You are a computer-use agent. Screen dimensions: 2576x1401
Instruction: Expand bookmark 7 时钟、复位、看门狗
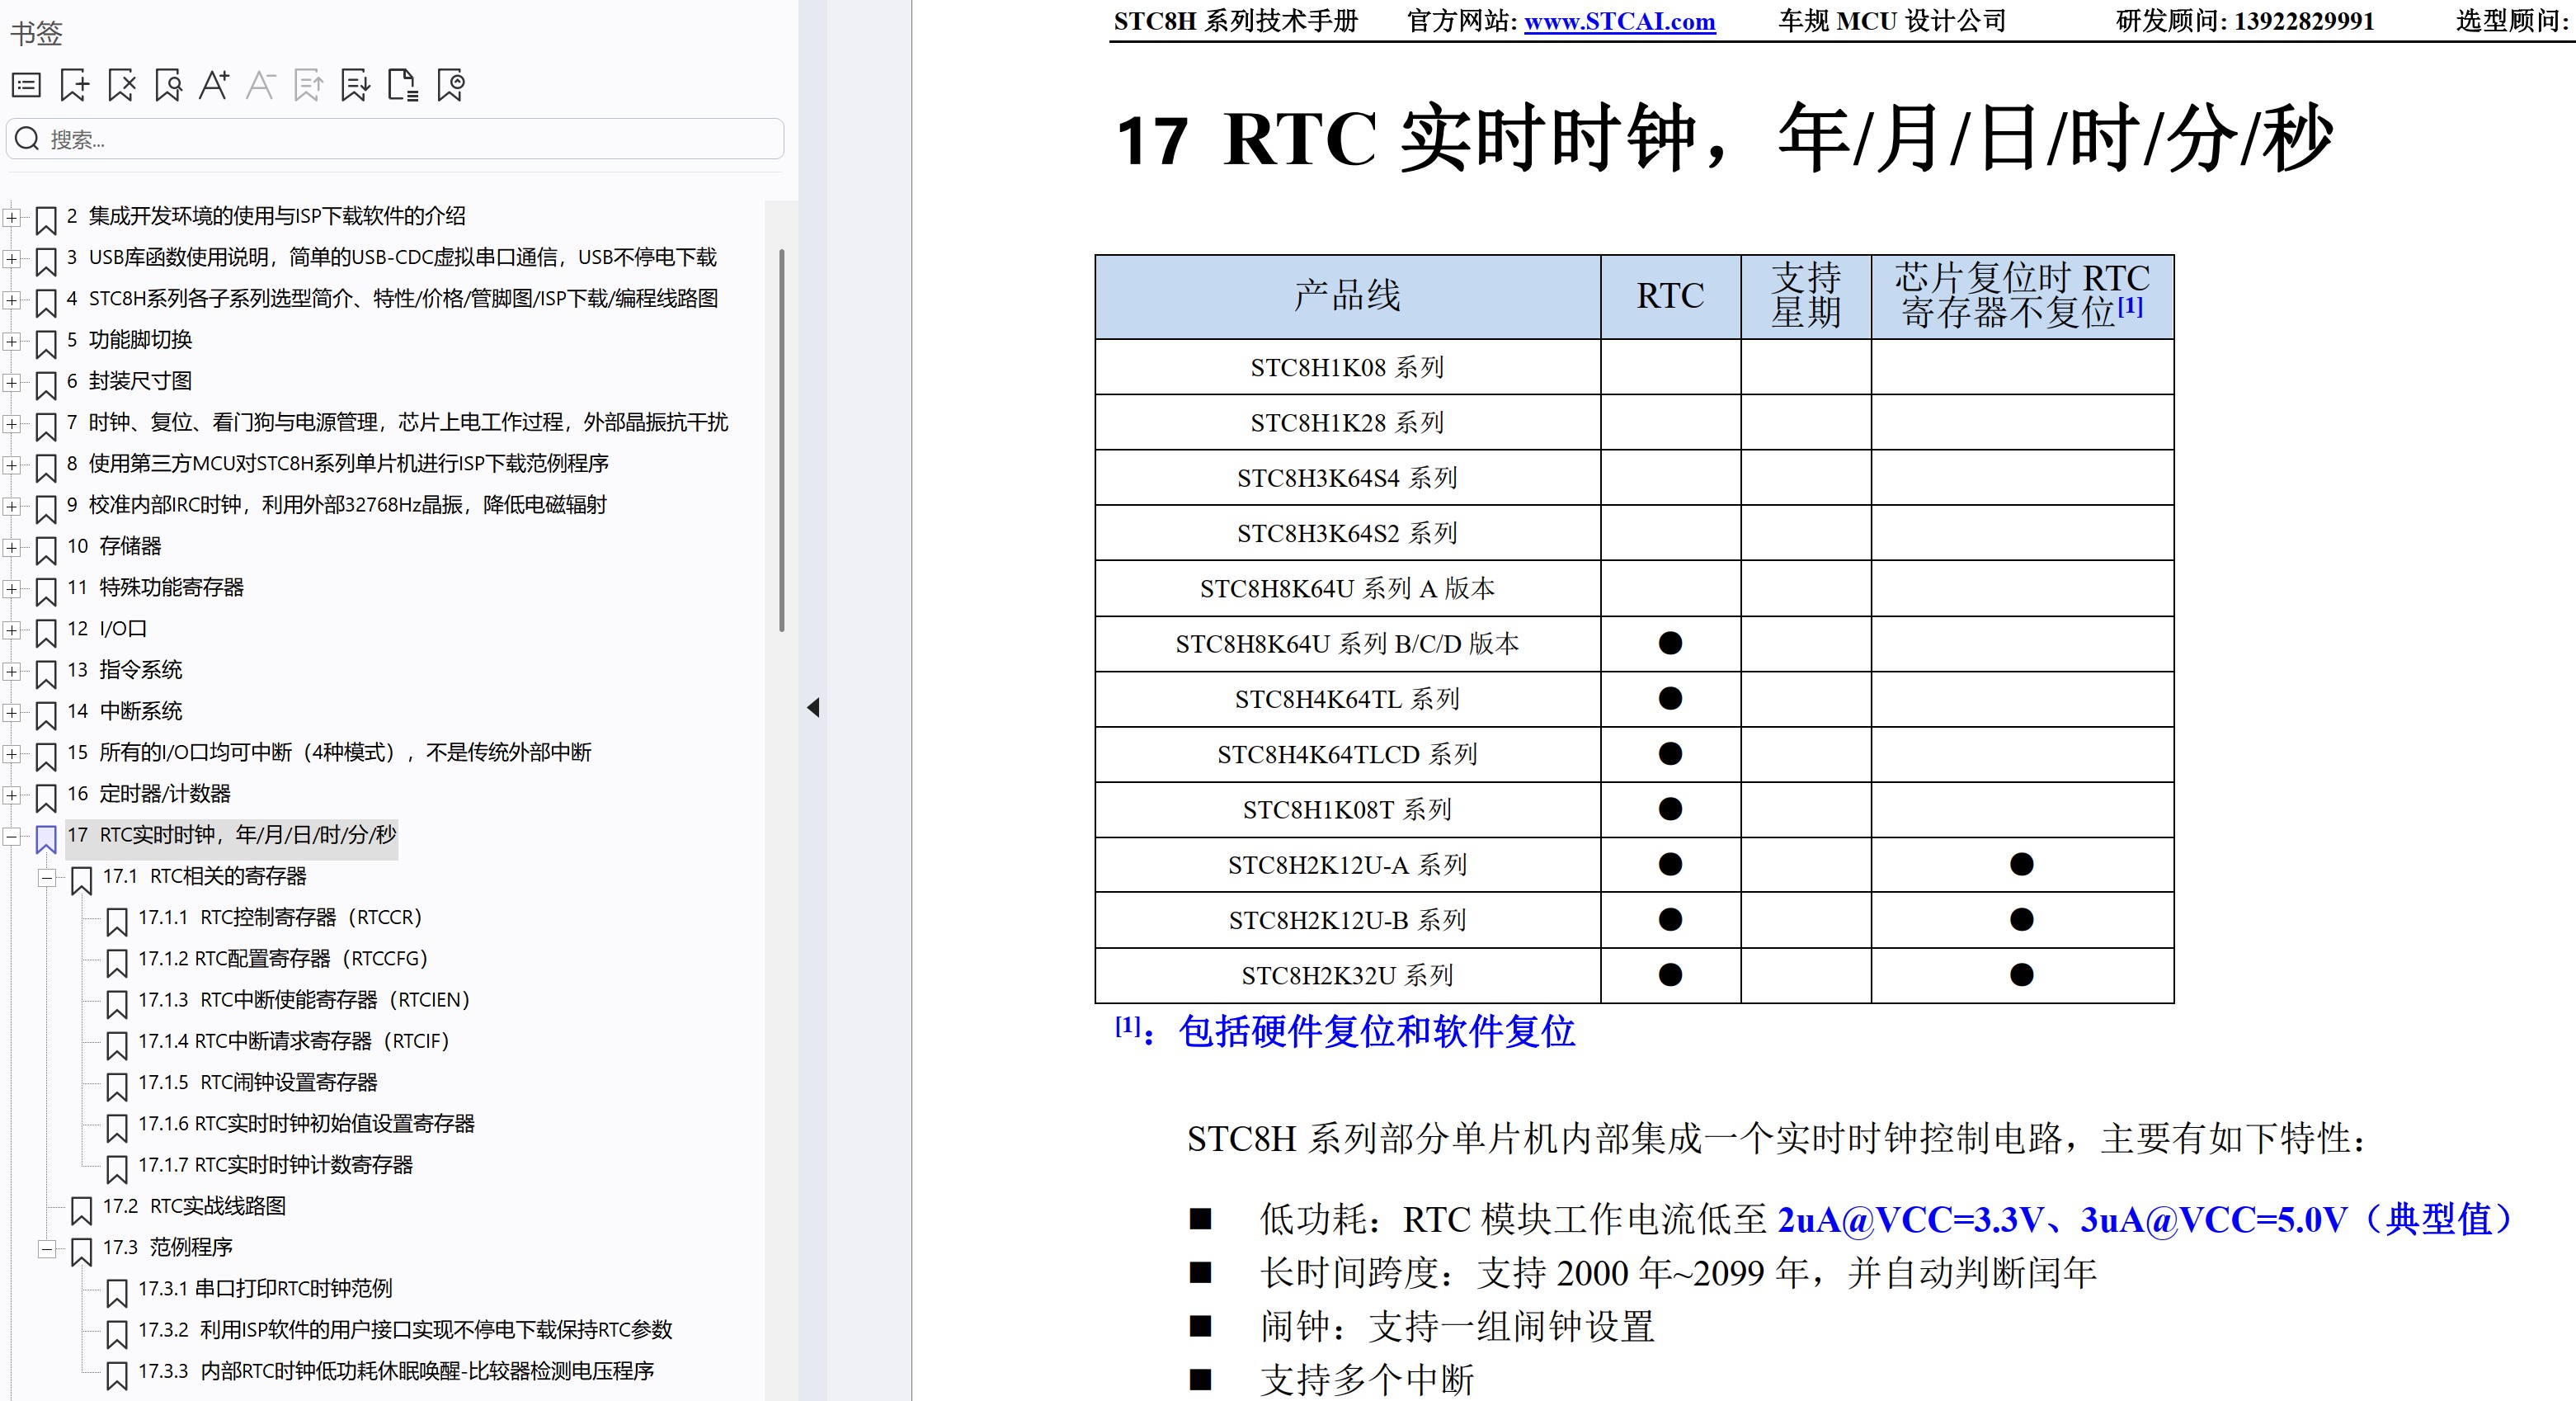11,423
